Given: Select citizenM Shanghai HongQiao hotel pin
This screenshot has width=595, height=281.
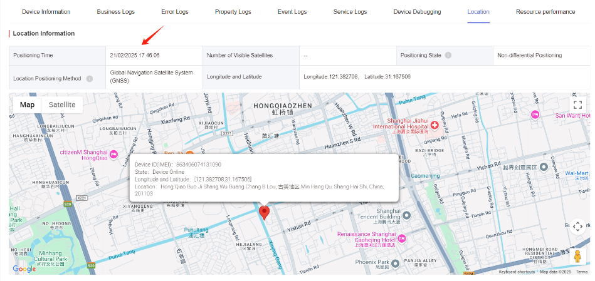Looking at the screenshot, I should tap(113, 155).
